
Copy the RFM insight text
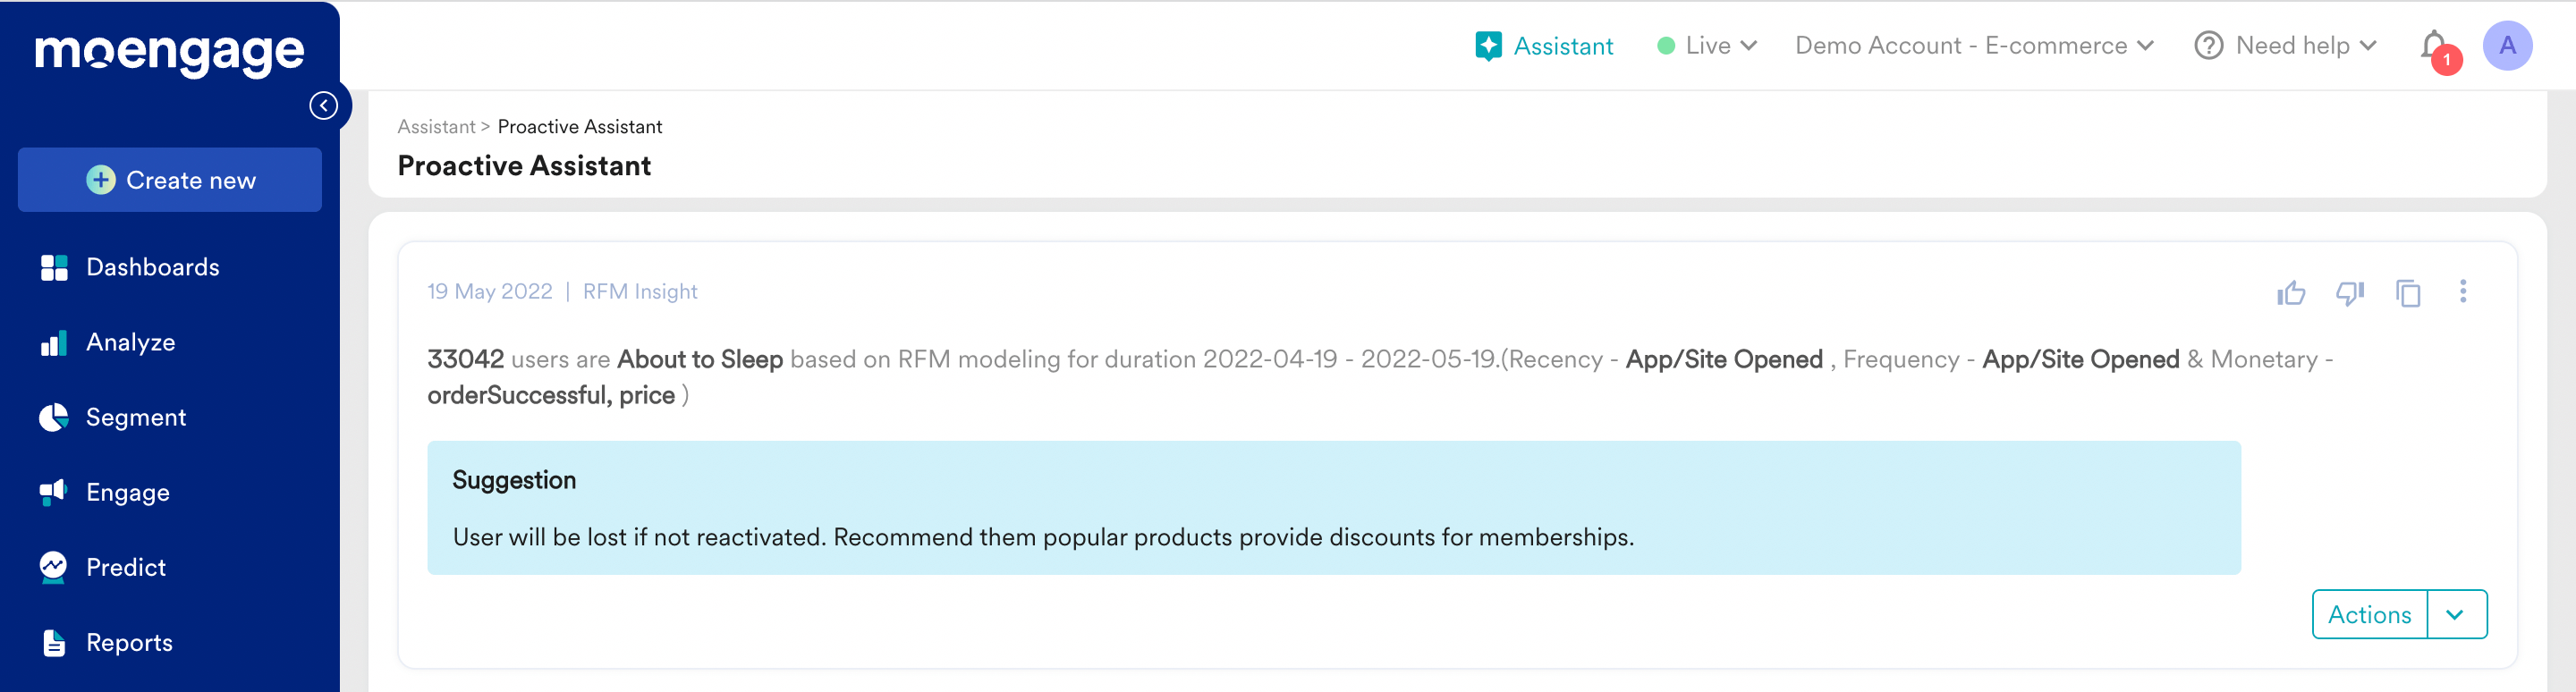[x=2408, y=292]
